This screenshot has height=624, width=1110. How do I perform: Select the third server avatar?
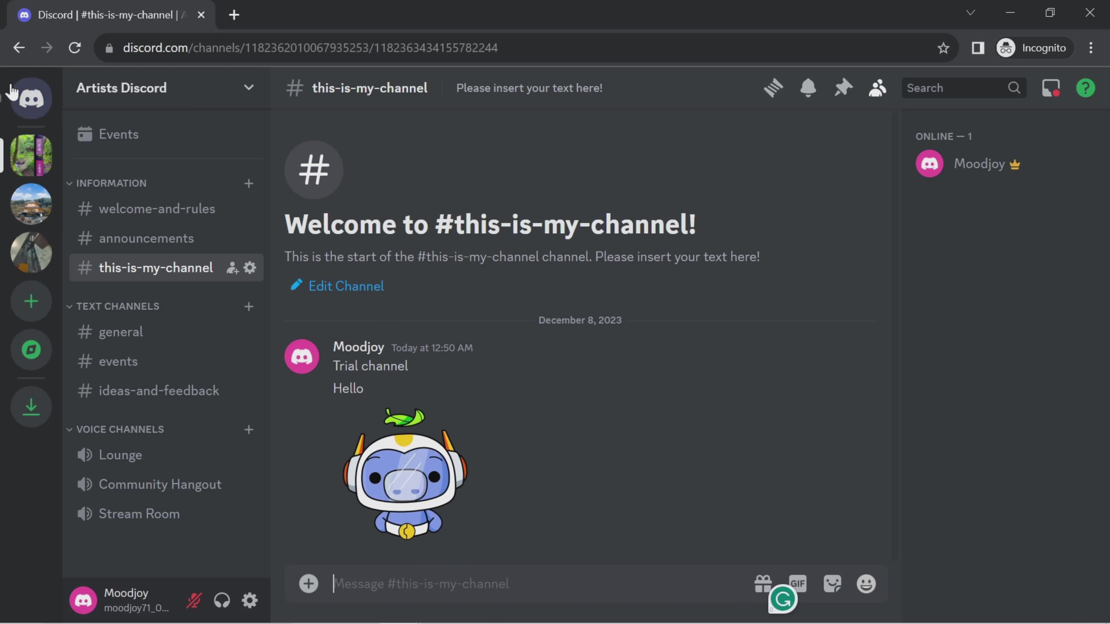pyautogui.click(x=31, y=252)
